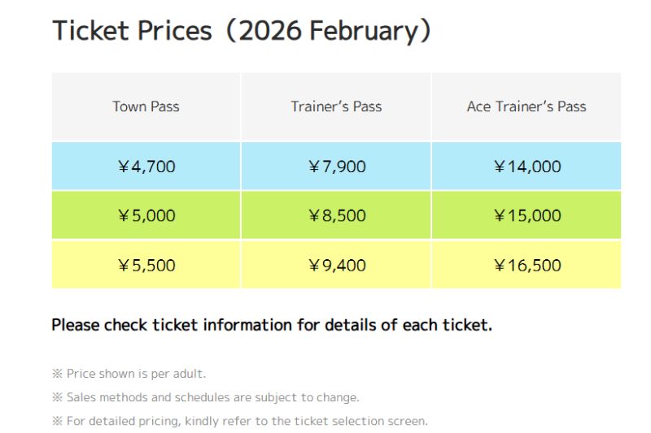Click the ※ mark before 'Price shown'
651x433 pixels.
click(x=57, y=374)
